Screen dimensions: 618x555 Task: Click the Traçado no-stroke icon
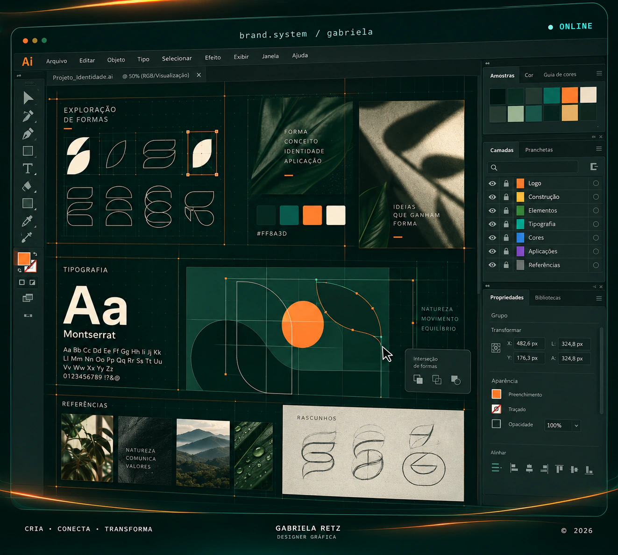497,409
